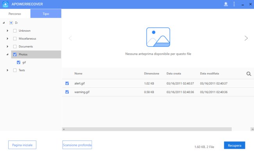This screenshot has height=155, width=254.
Task: Select the Documents tree item
Action: tap(26, 47)
